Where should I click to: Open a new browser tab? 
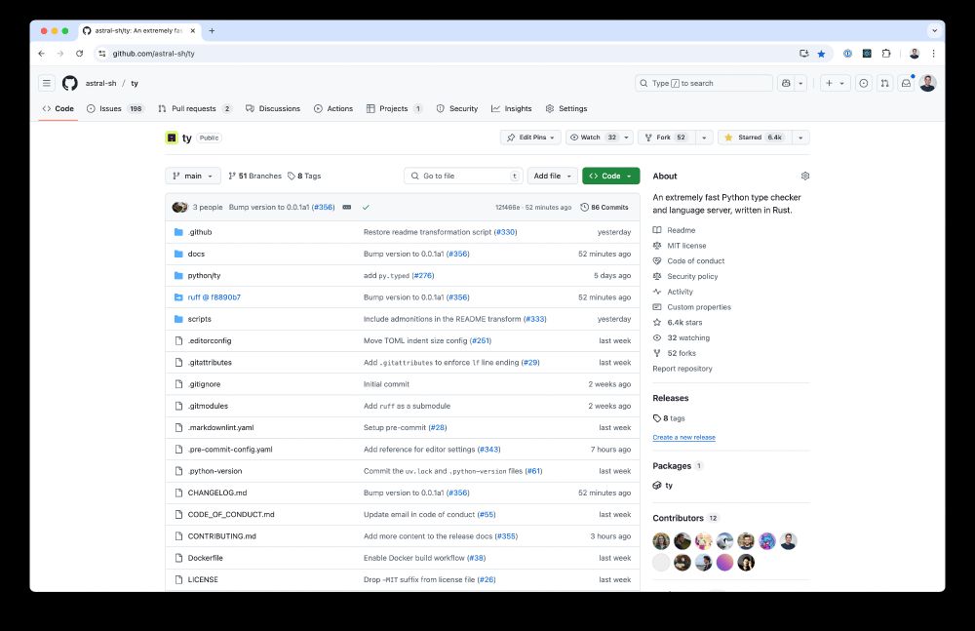tap(212, 30)
